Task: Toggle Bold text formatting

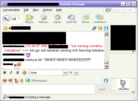Action: tap(5, 73)
